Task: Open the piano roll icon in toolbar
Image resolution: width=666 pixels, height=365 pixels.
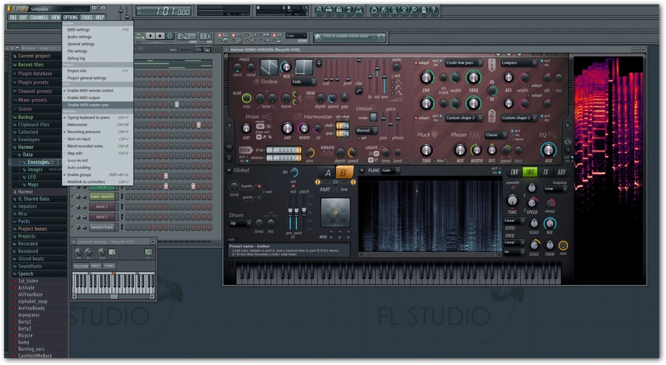Action: 339,10
